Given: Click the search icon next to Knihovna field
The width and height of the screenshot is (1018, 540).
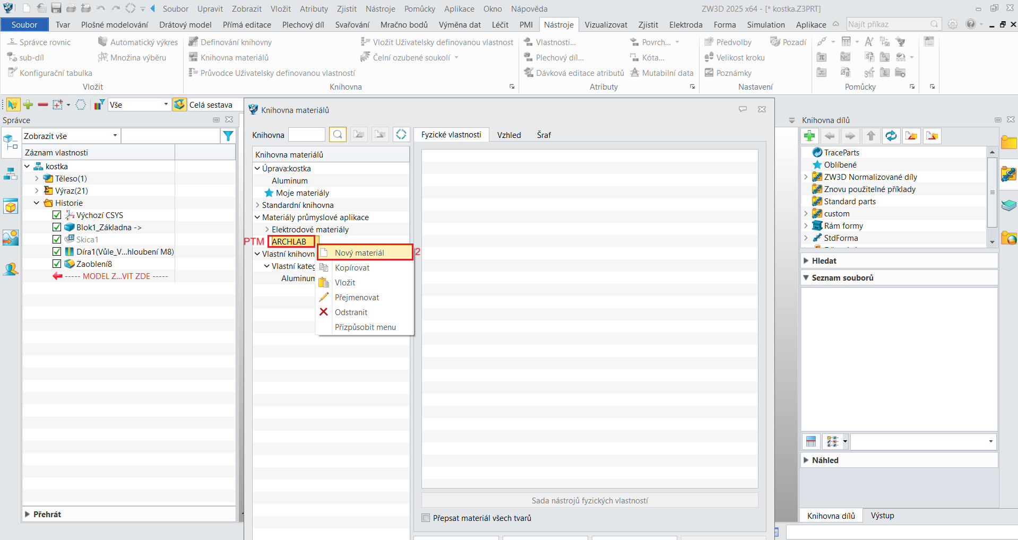Looking at the screenshot, I should (338, 135).
